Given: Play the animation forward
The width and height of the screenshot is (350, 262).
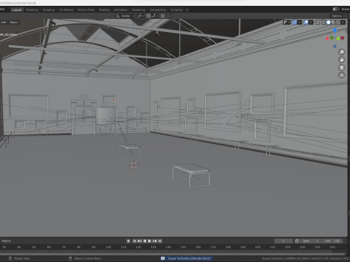Looking at the screenshot, I should coord(149,241).
